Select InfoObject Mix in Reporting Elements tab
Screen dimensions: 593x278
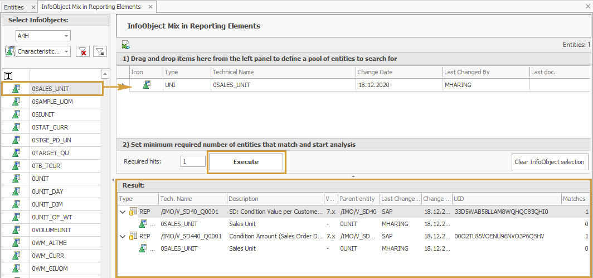pyautogui.click(x=91, y=7)
